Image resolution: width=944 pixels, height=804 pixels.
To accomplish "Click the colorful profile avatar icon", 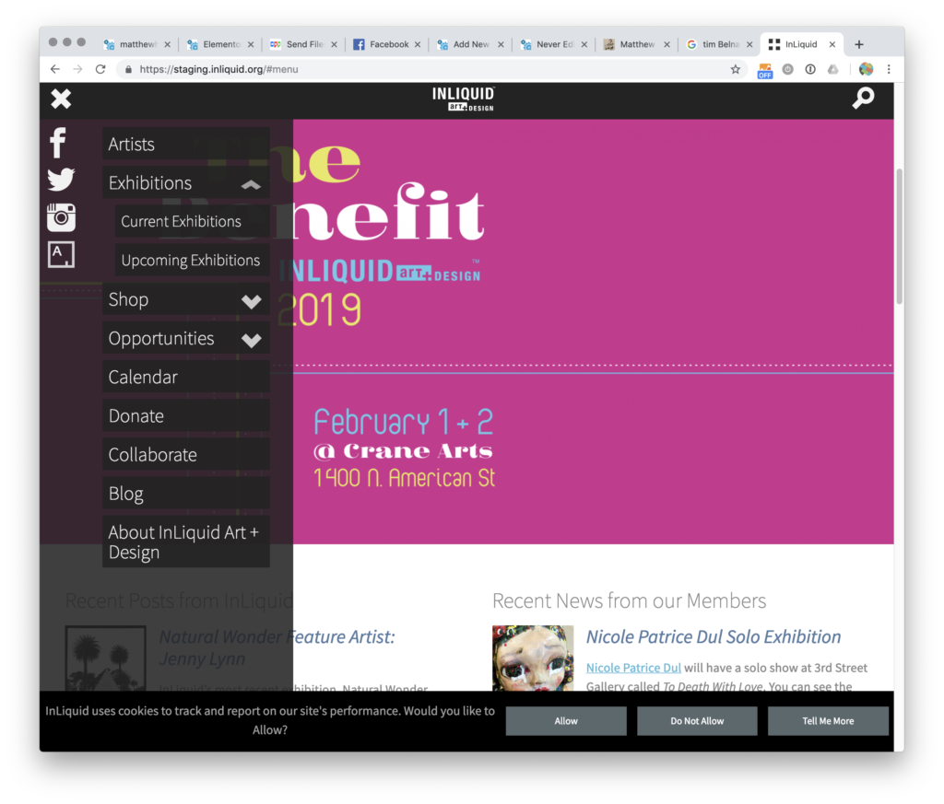I will (x=866, y=69).
